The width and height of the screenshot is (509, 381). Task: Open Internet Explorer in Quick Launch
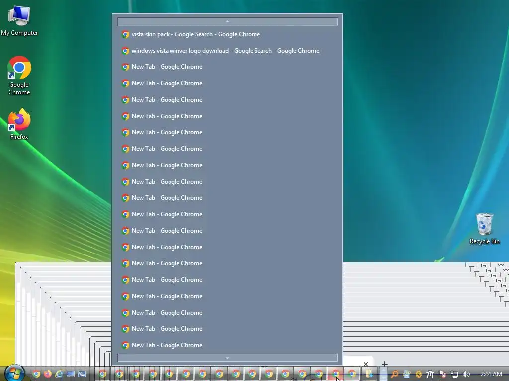click(x=59, y=374)
